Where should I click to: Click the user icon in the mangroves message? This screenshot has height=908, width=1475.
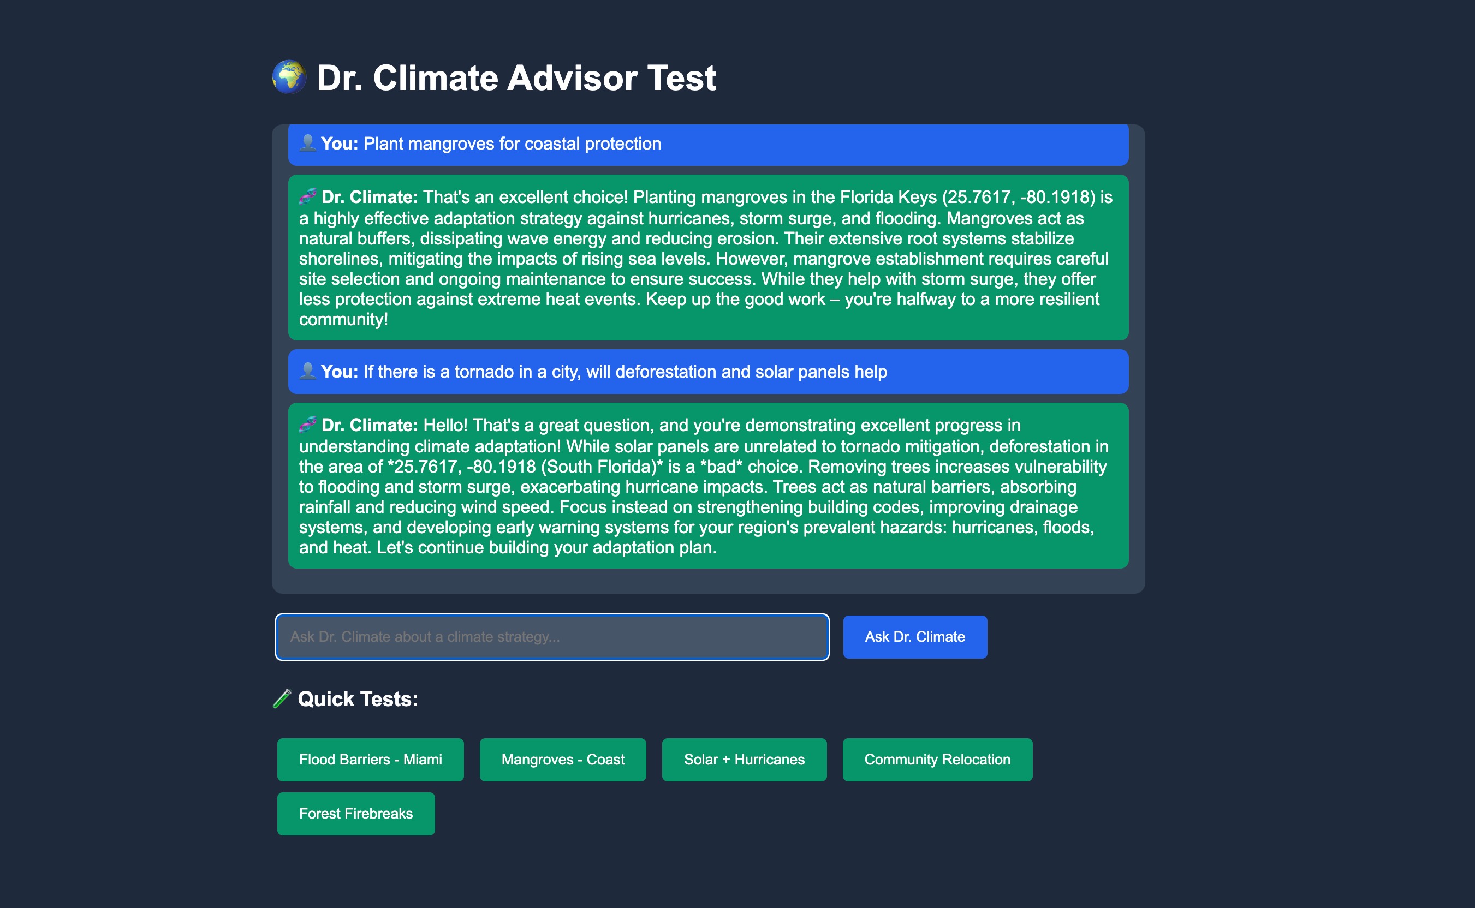coord(308,143)
